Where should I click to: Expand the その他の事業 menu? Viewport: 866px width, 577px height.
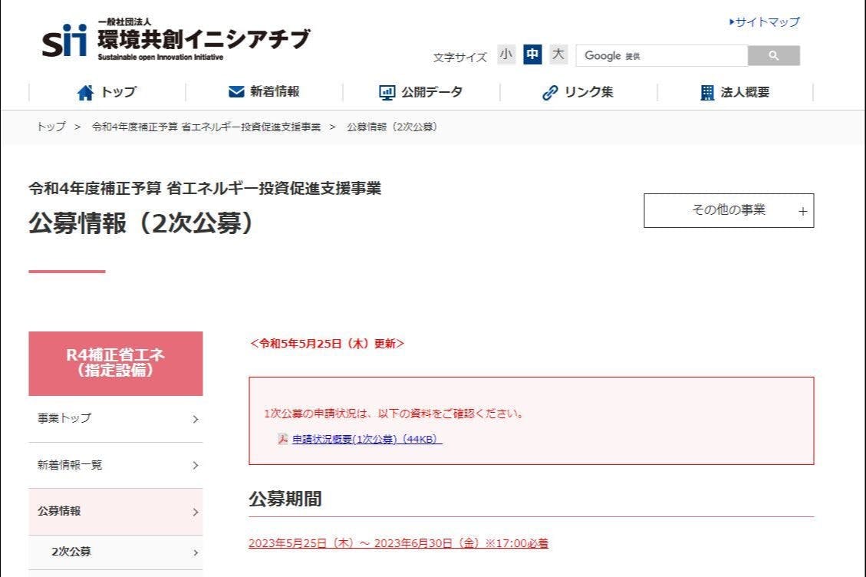click(x=728, y=210)
